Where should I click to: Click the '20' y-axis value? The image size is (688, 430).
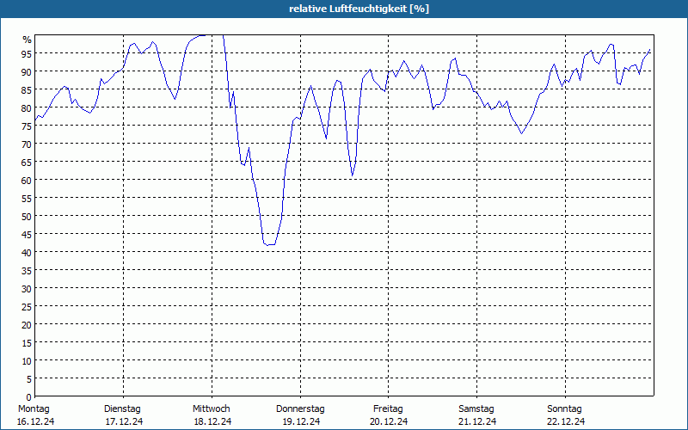(27, 325)
